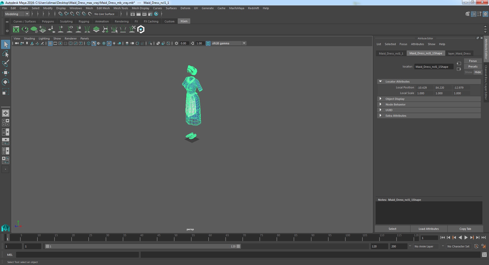Click the viewport image plane icon

(32, 43)
